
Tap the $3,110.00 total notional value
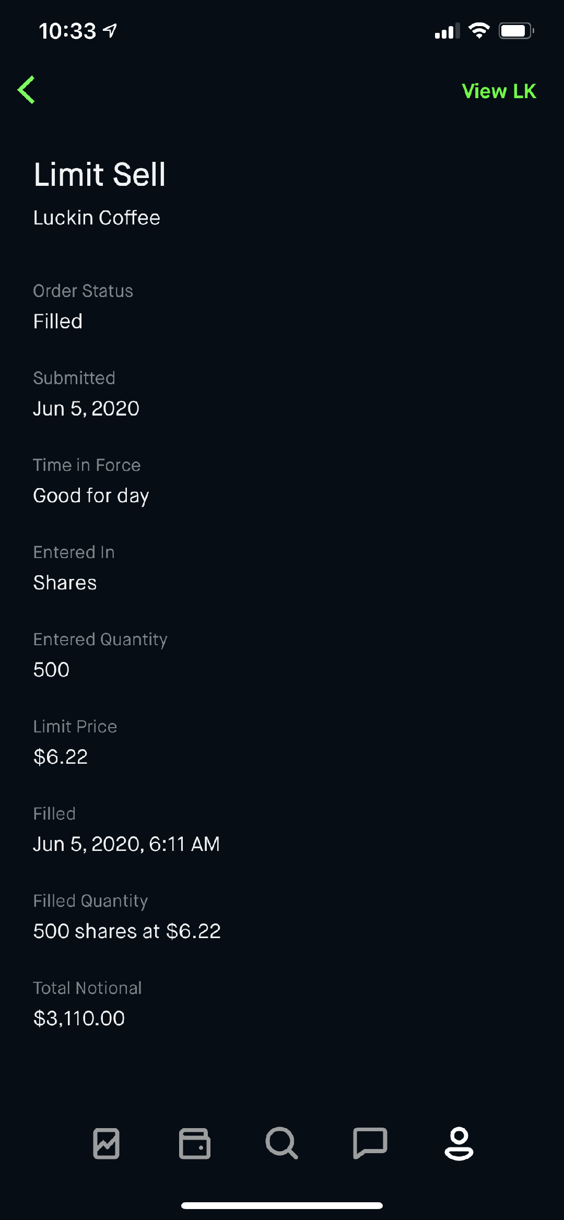[79, 1018]
